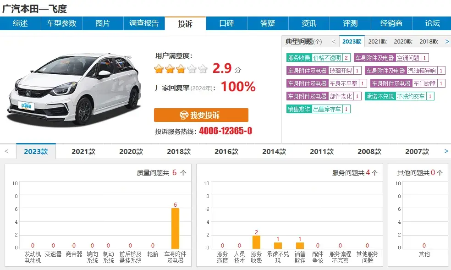Click left arrow of model year row

6,151
